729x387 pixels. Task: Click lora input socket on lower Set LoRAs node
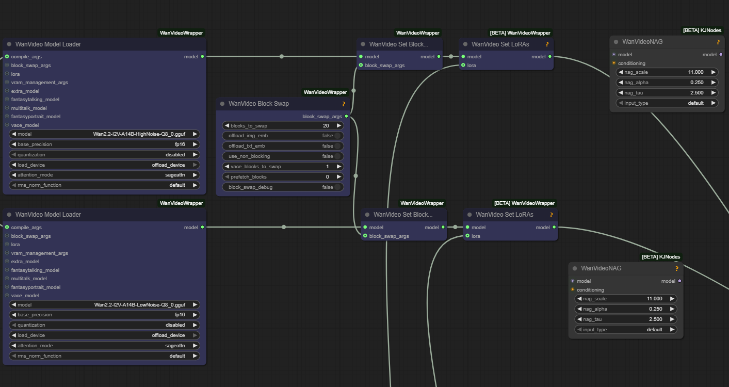pos(467,236)
